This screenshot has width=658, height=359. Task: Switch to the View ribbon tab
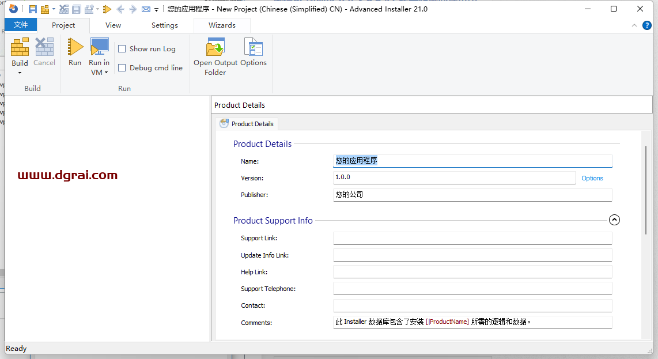(114, 25)
